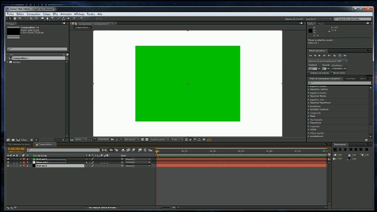Enable Motion Blur switch in timeline header

coord(133,150)
